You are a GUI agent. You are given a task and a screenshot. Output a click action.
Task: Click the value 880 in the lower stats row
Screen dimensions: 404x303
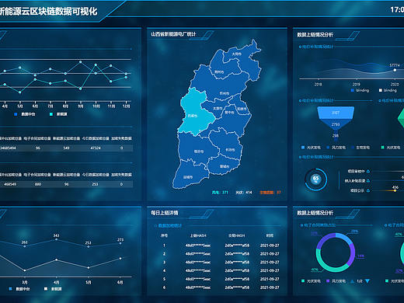point(38,184)
